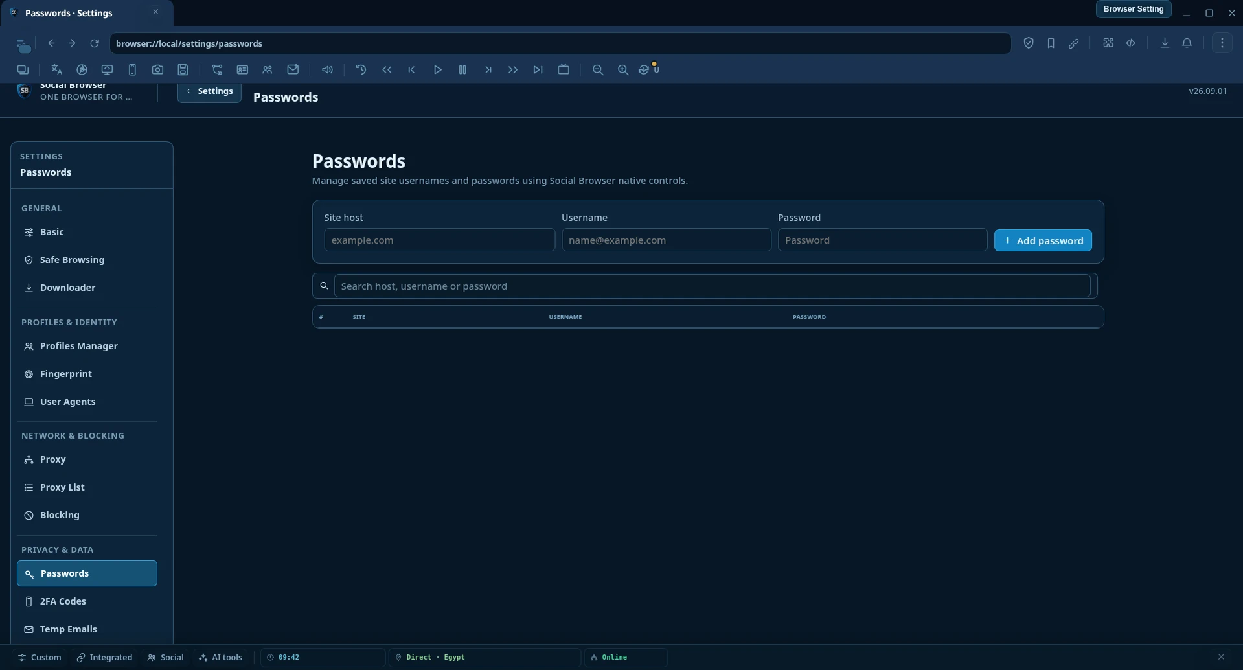Click the back navigation arrow
This screenshot has width=1243, height=670.
pyautogui.click(x=52, y=43)
